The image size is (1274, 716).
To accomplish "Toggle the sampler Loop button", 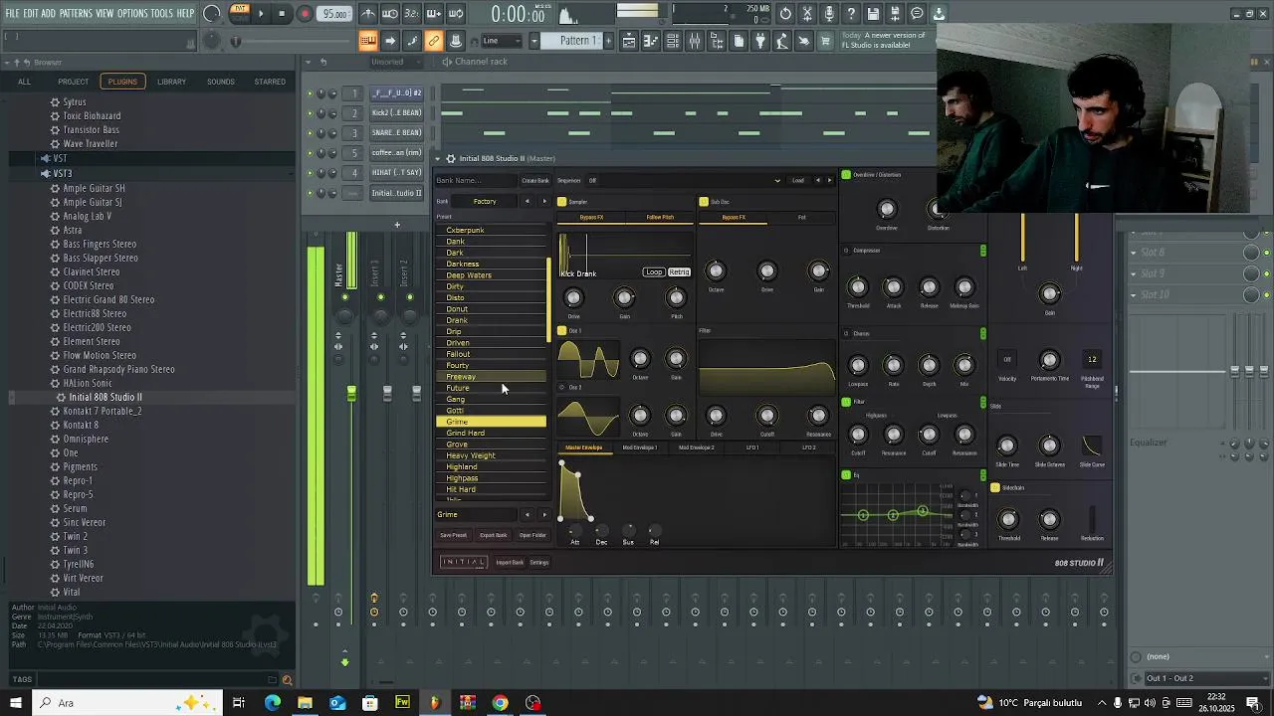I will pyautogui.click(x=654, y=272).
